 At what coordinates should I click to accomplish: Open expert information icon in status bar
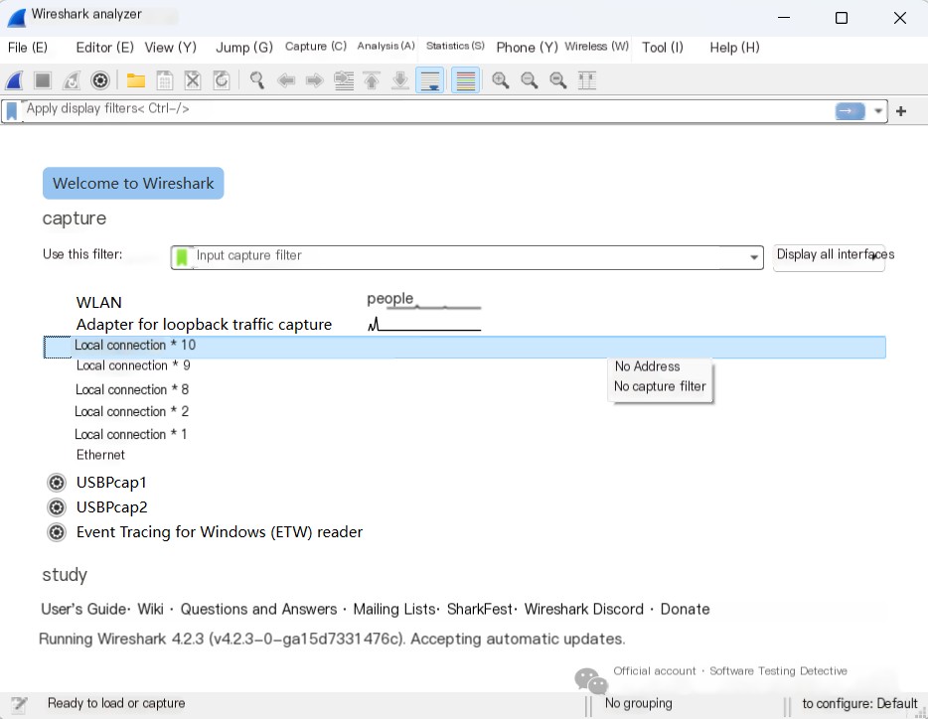pos(20,704)
